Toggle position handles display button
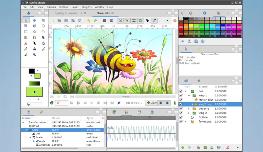 tap(120, 21)
